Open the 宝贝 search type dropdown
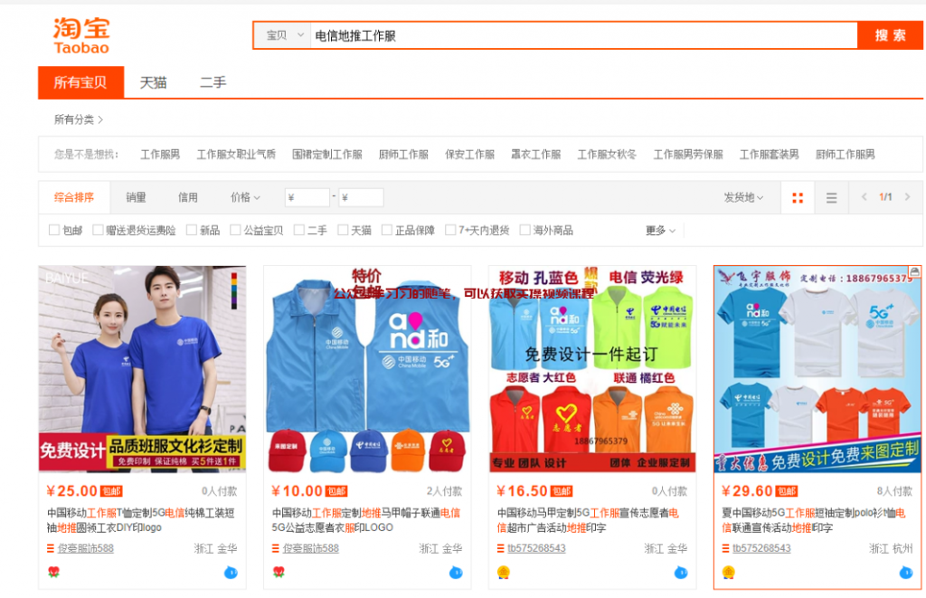Image resolution: width=926 pixels, height=598 pixels. tap(284, 35)
